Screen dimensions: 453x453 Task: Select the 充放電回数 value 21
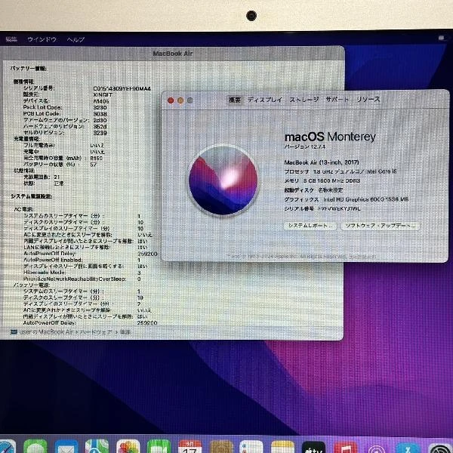point(57,177)
